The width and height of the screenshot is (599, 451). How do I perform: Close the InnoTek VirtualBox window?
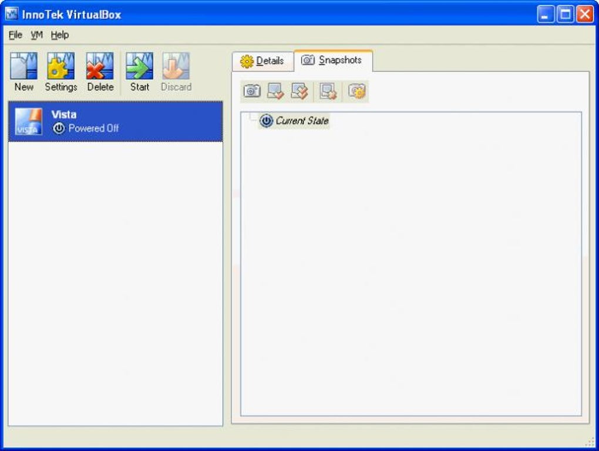click(585, 15)
